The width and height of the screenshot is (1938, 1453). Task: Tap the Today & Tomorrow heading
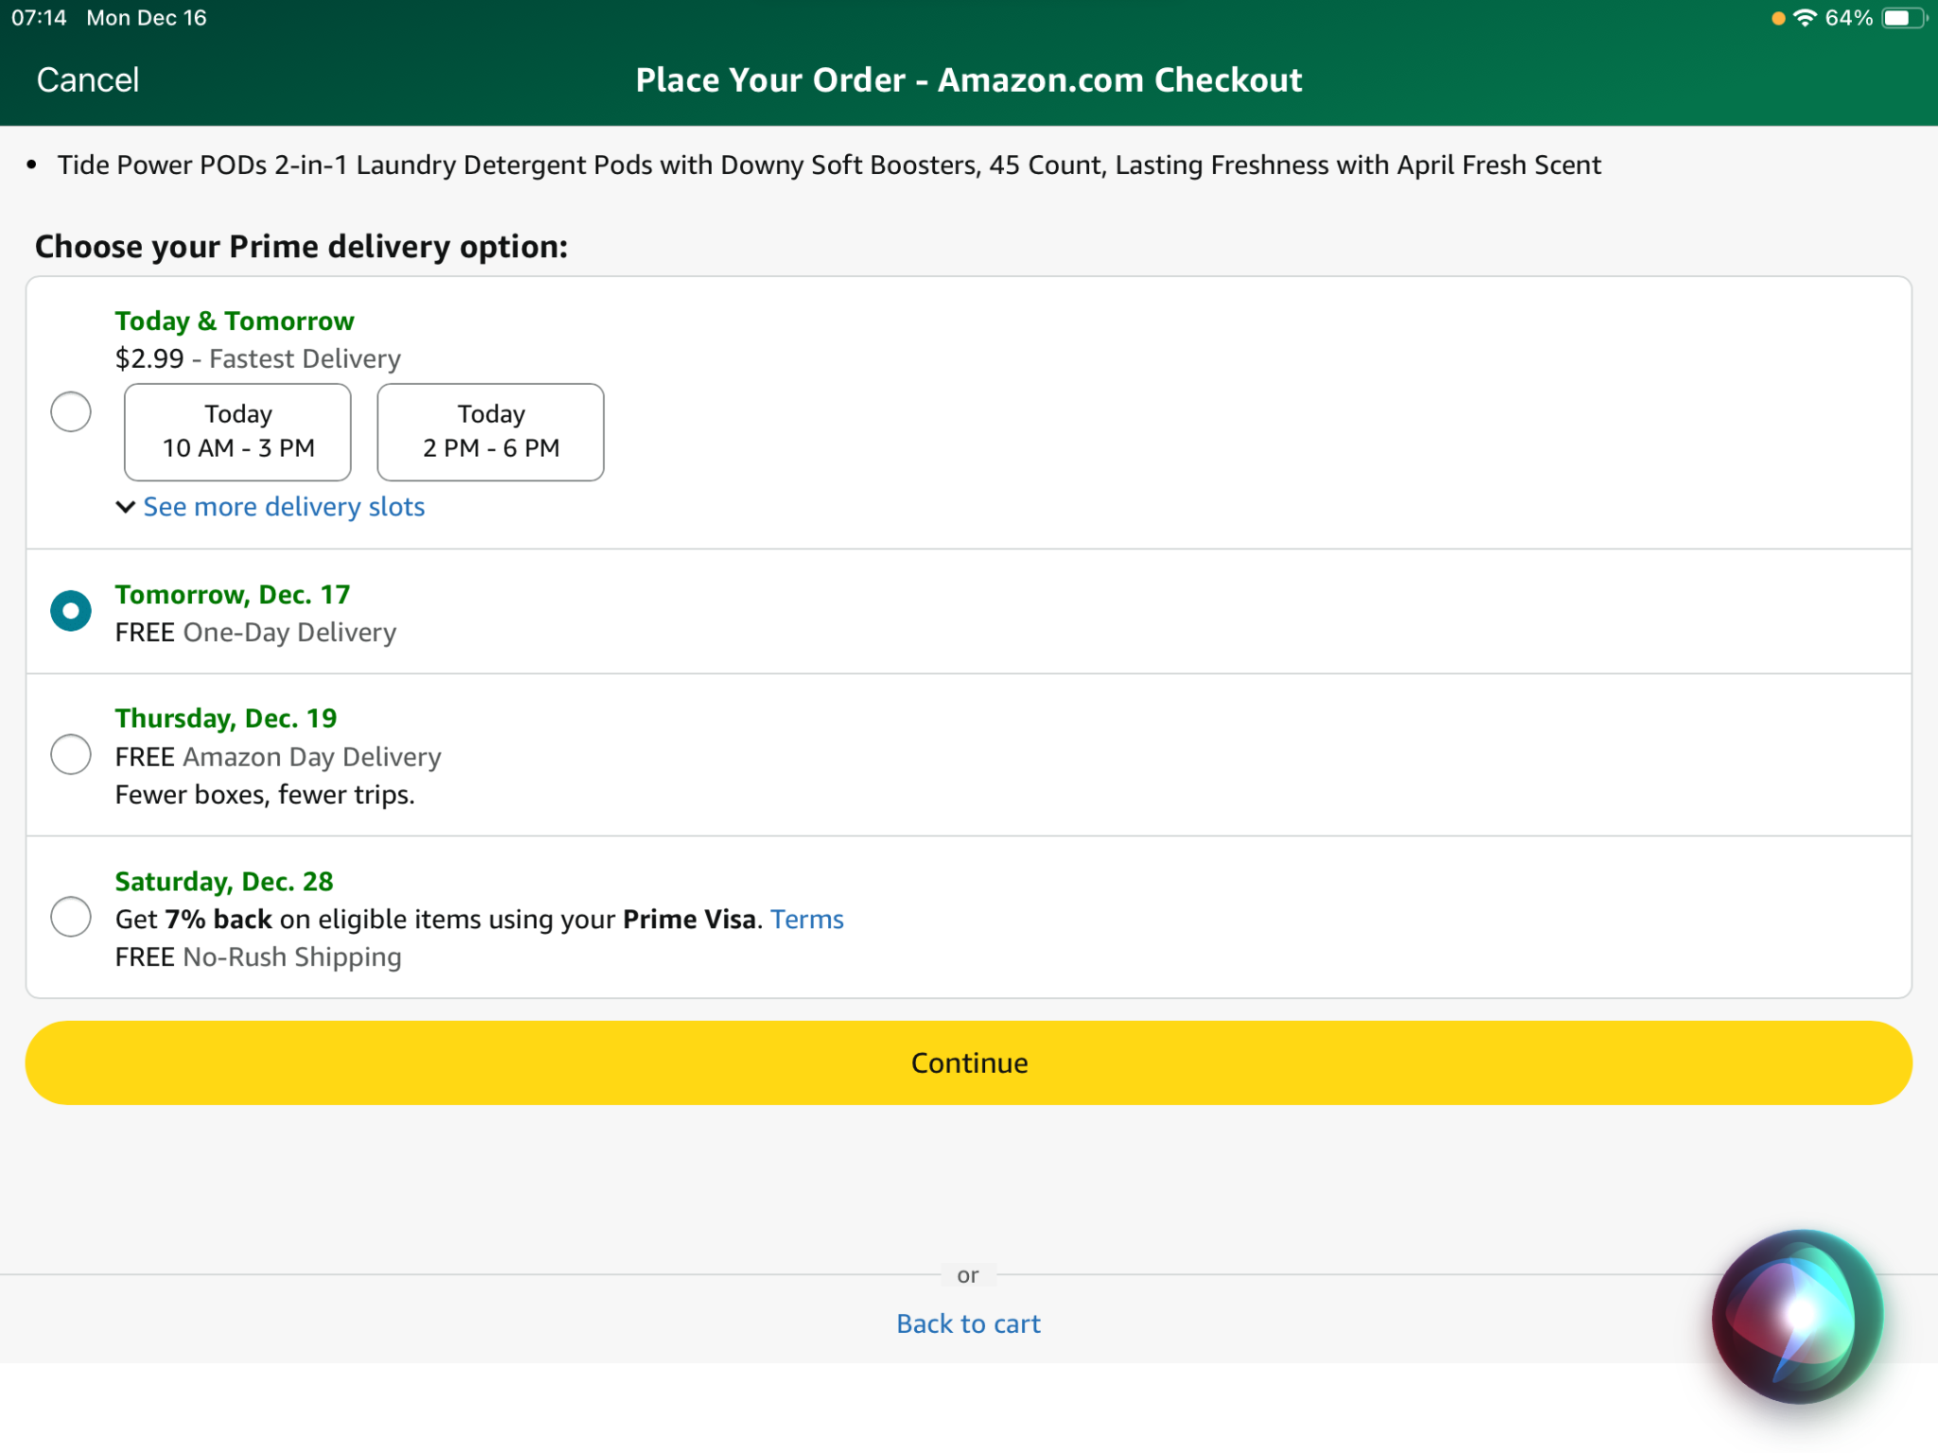point(235,322)
